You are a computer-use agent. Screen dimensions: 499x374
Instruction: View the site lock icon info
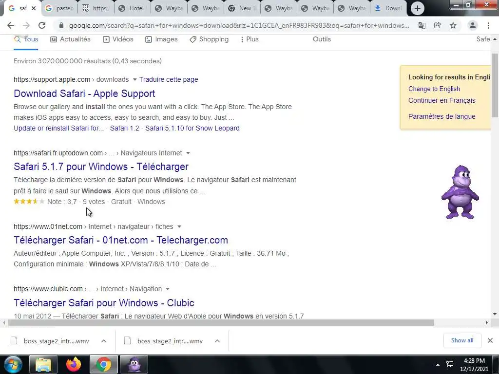[61, 25]
